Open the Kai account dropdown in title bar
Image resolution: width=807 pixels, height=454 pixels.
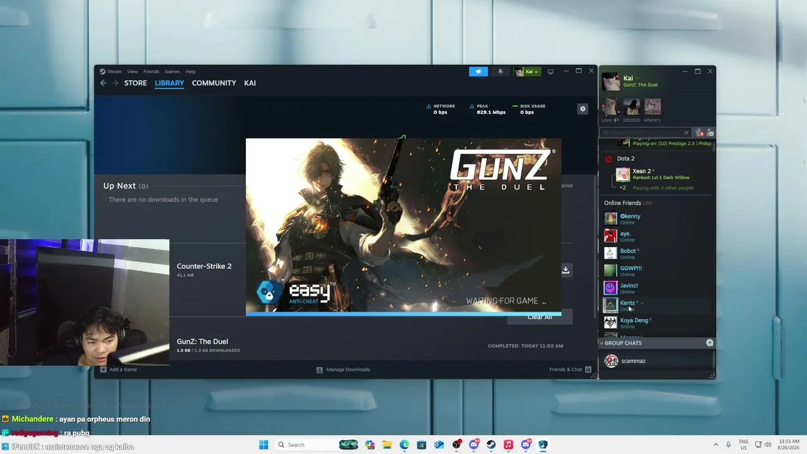(526, 71)
